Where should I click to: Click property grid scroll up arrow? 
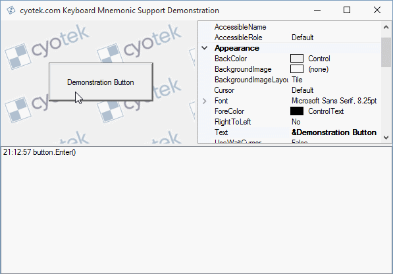[x=386, y=27]
